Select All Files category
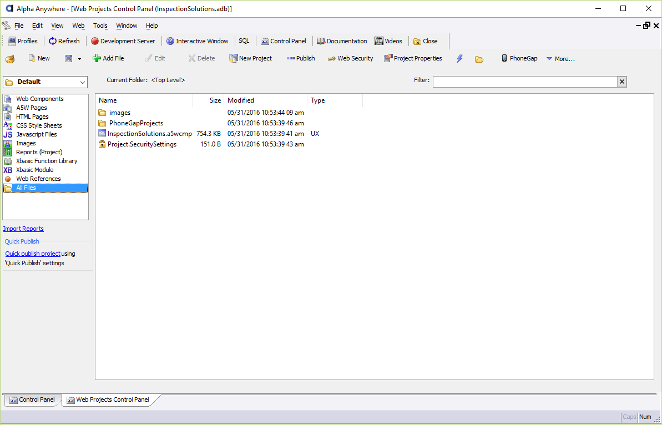Viewport: 662px width, 425px height. click(45, 188)
